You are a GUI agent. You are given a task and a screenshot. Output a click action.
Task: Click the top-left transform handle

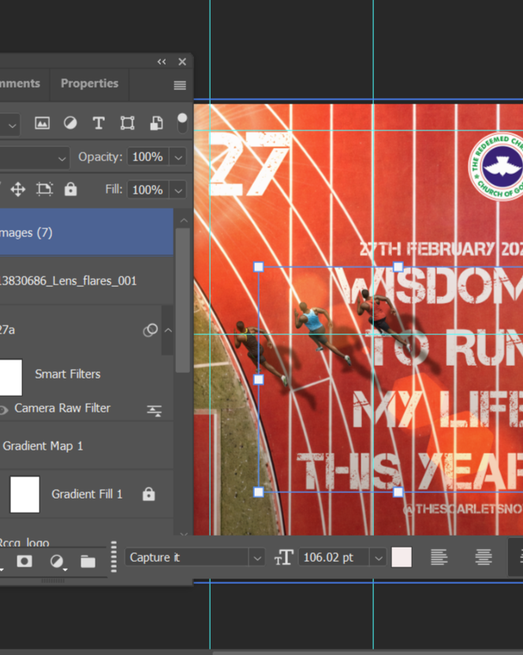coord(259,267)
